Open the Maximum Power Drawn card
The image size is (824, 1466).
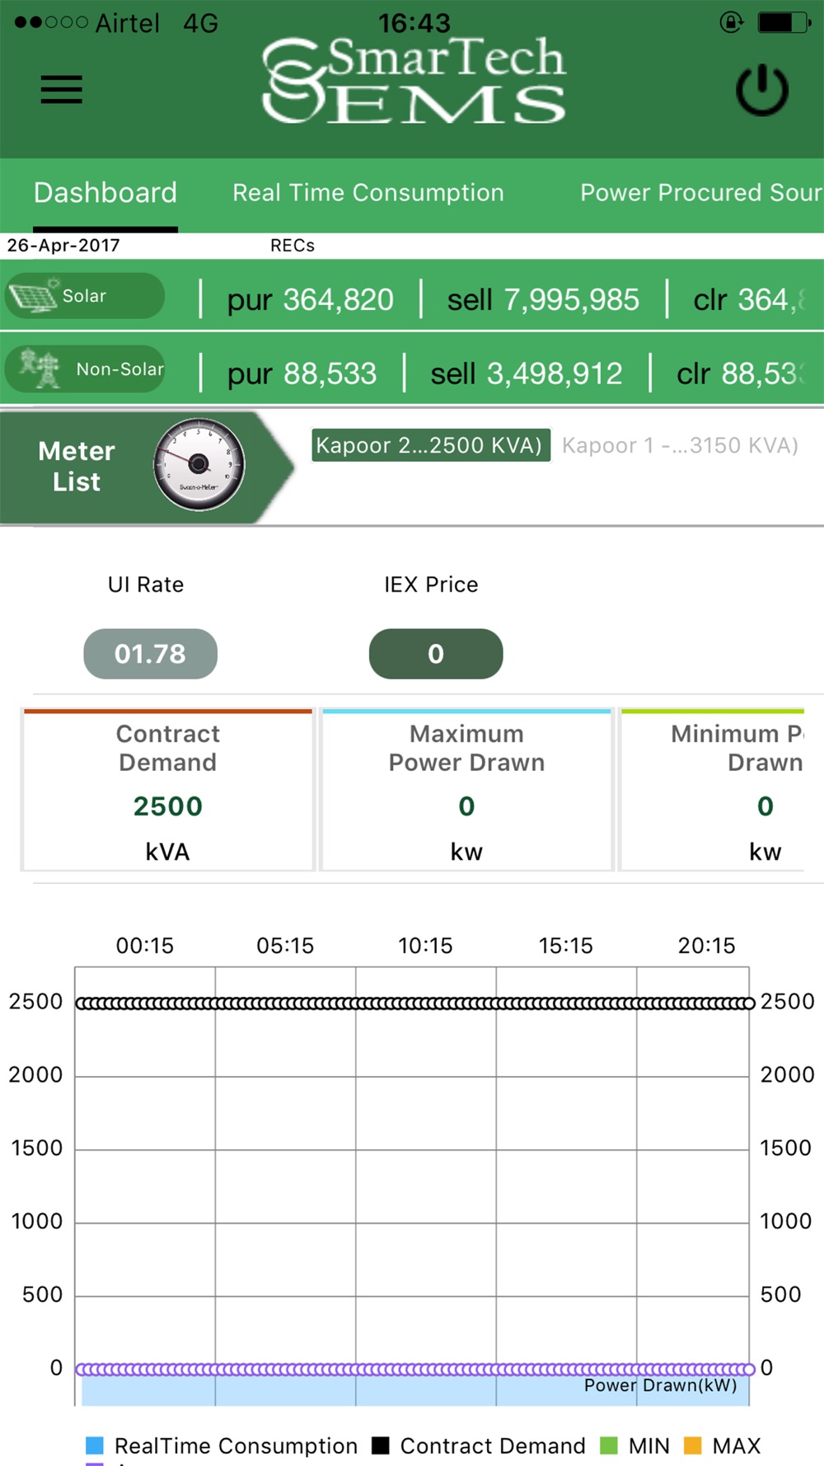(466, 790)
